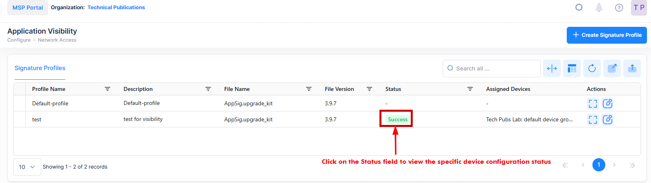Click the export table icon
Screen dimensions: 651x183
click(612, 68)
